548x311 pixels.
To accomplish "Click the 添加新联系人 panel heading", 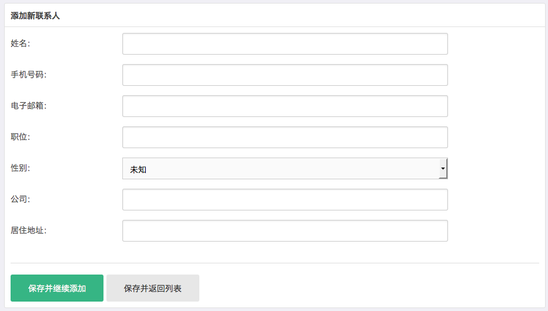I will (35, 16).
